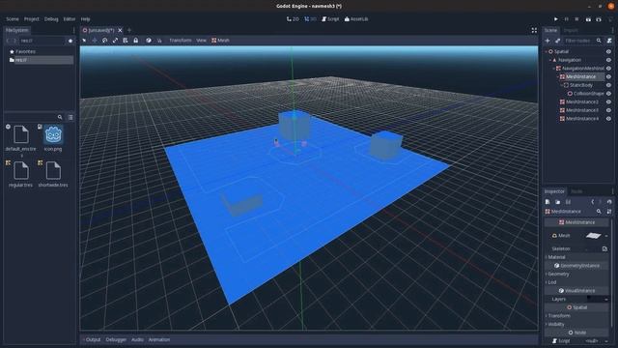Switch to the Node tab beside Inspector

[x=576, y=191]
